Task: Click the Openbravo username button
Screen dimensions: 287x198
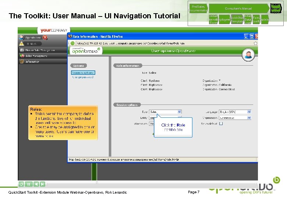Action: tap(33, 37)
